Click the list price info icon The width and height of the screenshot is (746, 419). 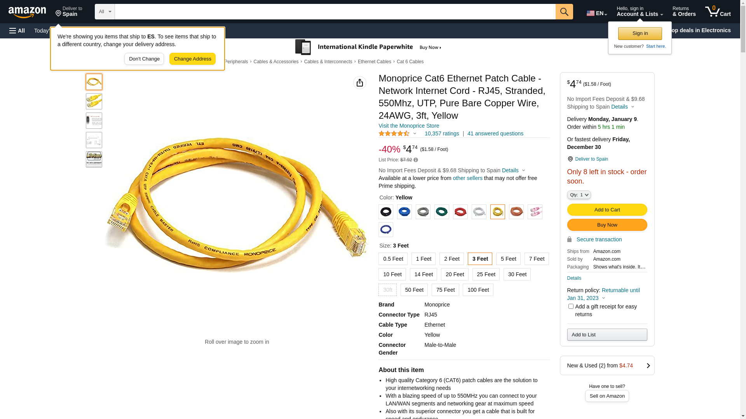click(416, 160)
